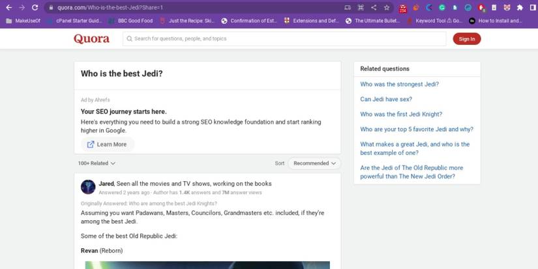Viewport: 538px width, 269px height.
Task: Open Just the Recipe bookmark
Action: (x=187, y=21)
